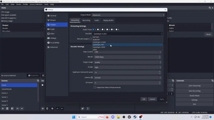Open source properties gear icon in Sources
This screenshot has height=120, width=214.
coord(52,108)
